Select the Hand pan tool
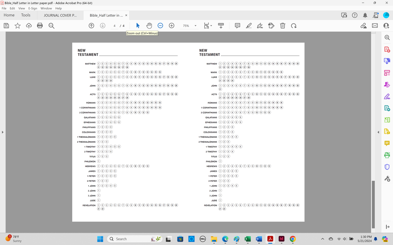Screen dimensions: 393x245 click(149, 26)
